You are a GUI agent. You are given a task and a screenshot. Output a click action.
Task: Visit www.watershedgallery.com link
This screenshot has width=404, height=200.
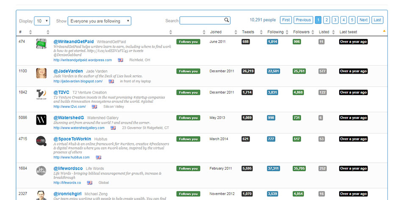coord(79,128)
